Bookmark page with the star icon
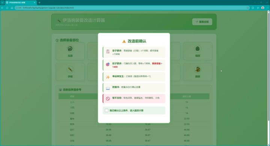Image resolution: width=270 pixels, height=146 pixels. pyautogui.click(x=248, y=8)
